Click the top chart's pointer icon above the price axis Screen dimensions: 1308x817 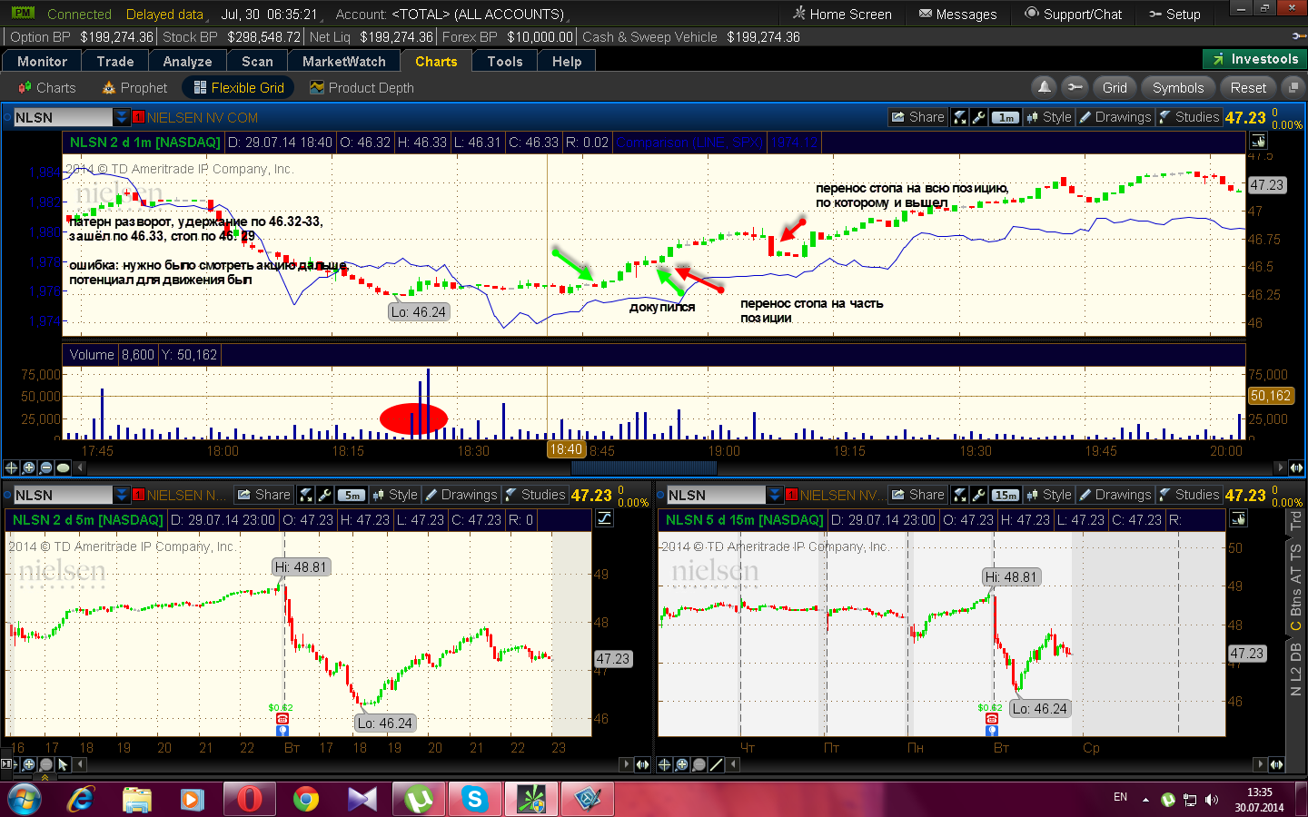coord(1258,141)
